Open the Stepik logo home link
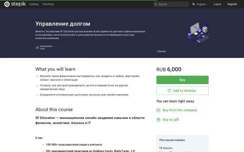 tap(15, 4)
